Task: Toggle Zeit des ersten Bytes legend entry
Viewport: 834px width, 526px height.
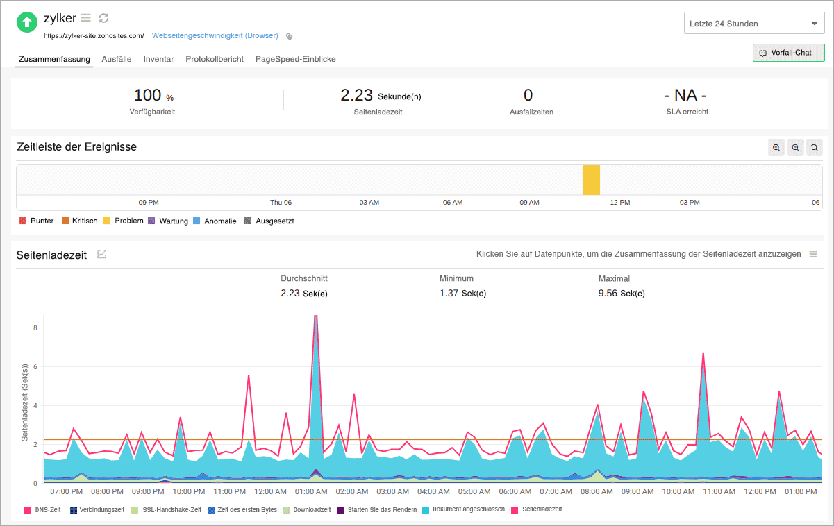Action: coord(242,509)
